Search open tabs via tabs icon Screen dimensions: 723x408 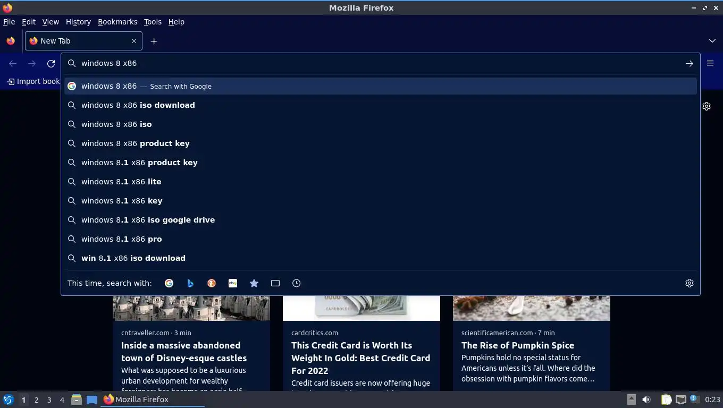coord(275,283)
